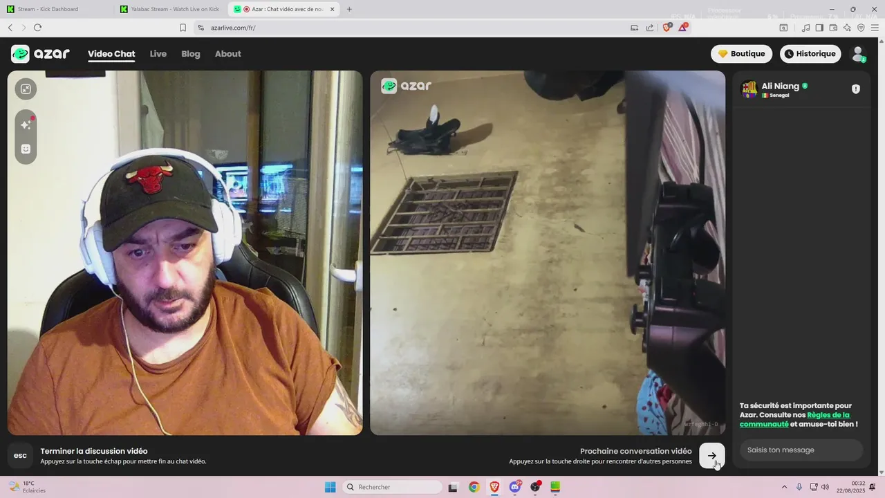
Task: Switch to Stream - Kick Dashboard tab
Action: click(x=57, y=9)
